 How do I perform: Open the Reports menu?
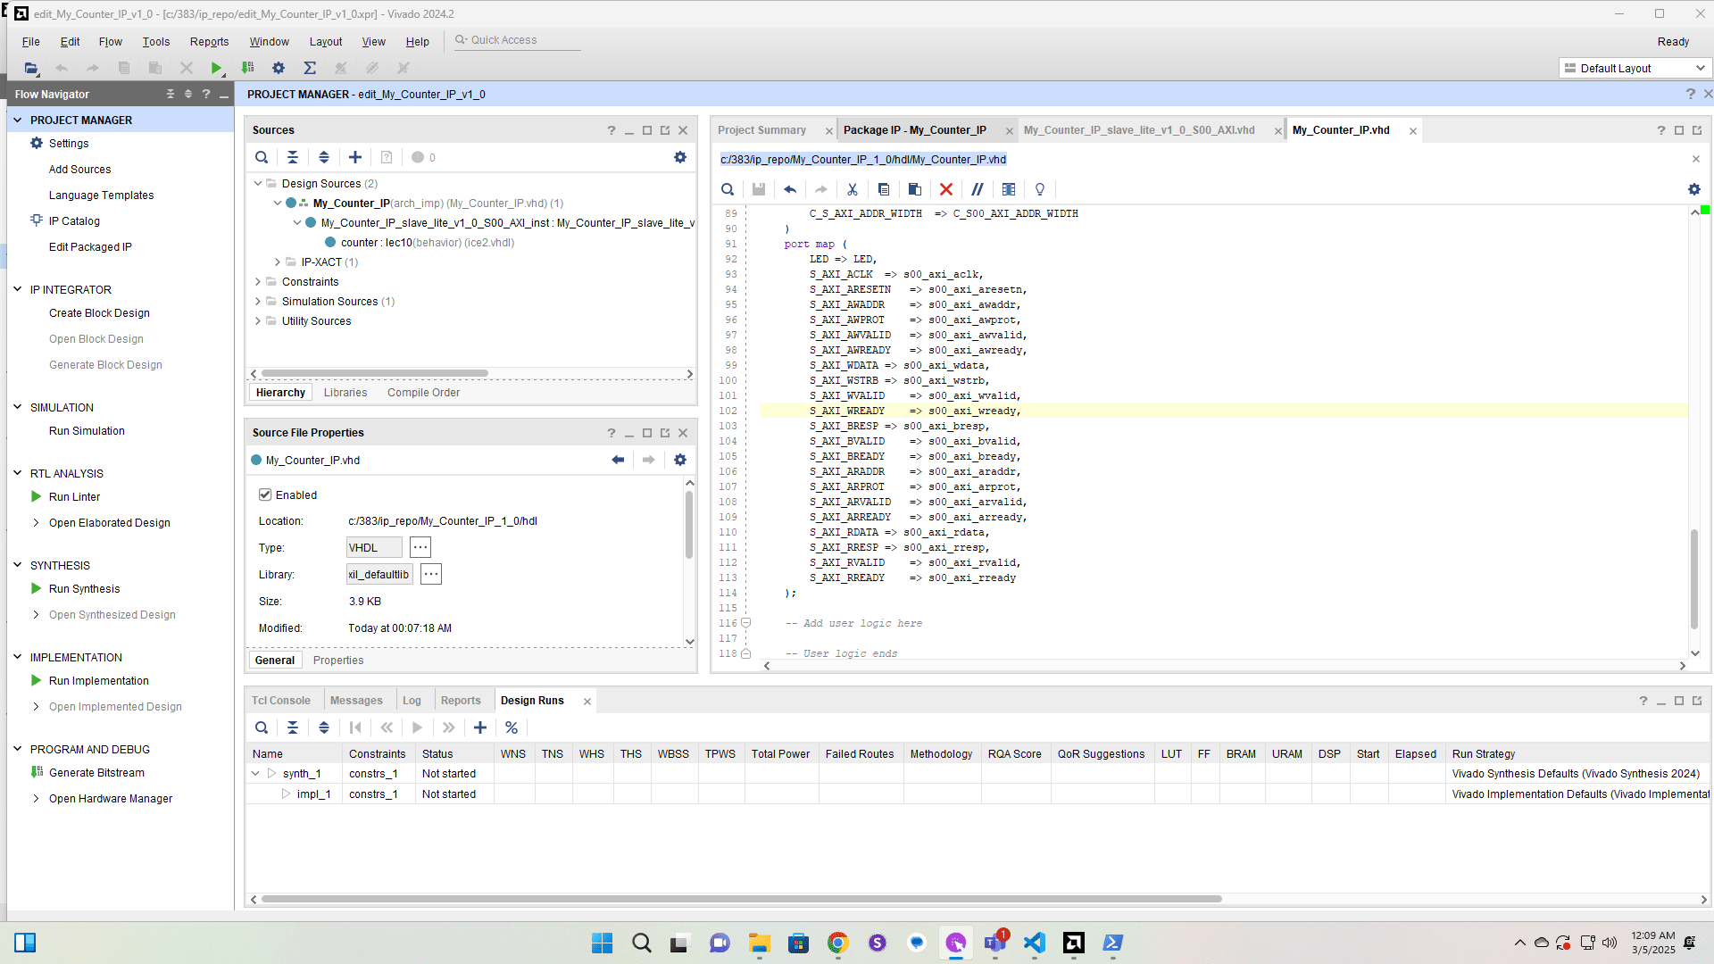(209, 42)
